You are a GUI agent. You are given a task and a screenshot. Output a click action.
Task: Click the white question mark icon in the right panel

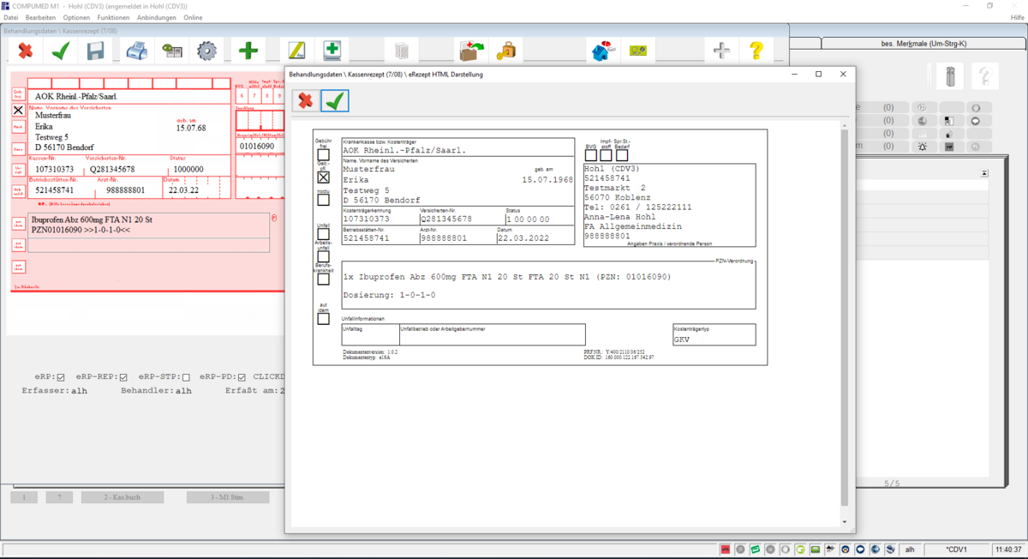coord(985,76)
